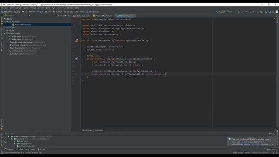279x157 pixels.
Task: Switch to the activity_main.xml editor tab
Action: (x=82, y=16)
